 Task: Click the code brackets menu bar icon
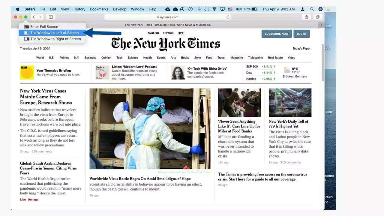[207, 9]
